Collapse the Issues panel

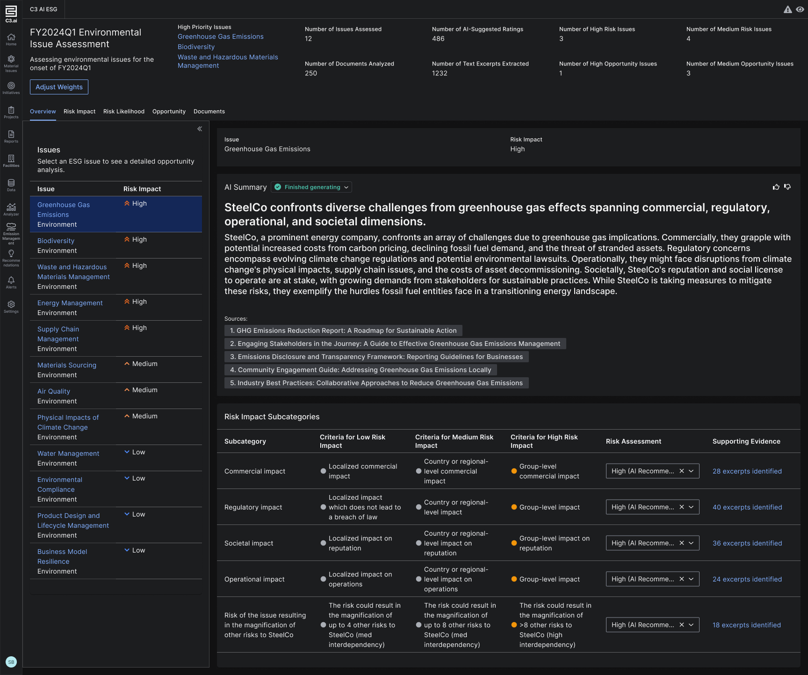200,129
